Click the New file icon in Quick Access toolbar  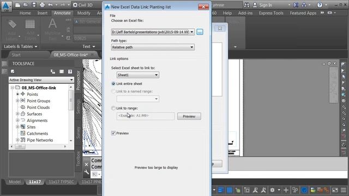pos(17,5)
